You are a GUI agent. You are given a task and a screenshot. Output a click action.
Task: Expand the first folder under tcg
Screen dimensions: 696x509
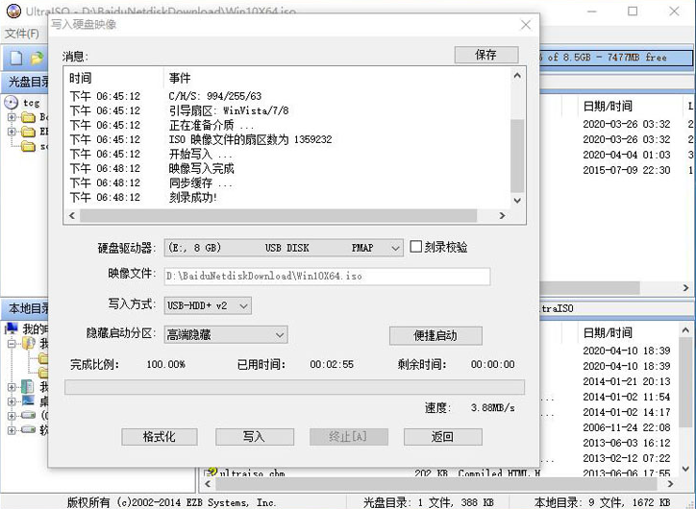click(12, 118)
